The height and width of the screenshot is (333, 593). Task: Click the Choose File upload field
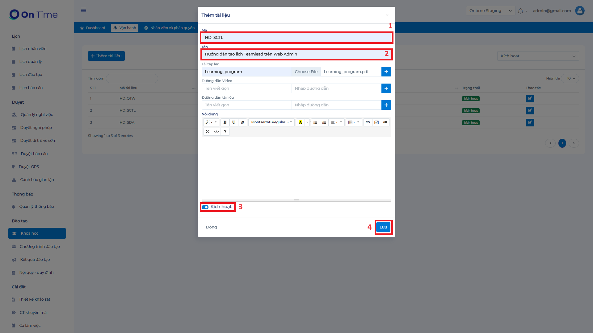[306, 72]
